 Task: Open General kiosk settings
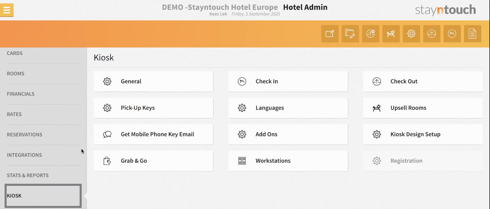click(153, 81)
